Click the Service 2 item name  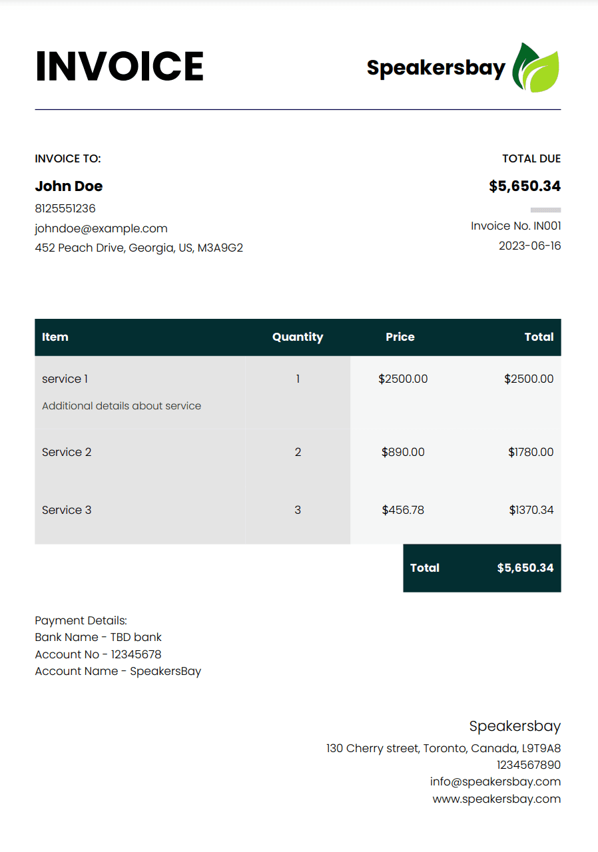[x=67, y=452]
